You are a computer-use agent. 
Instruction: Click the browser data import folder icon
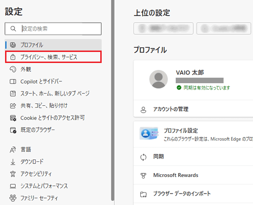[x=143, y=194]
